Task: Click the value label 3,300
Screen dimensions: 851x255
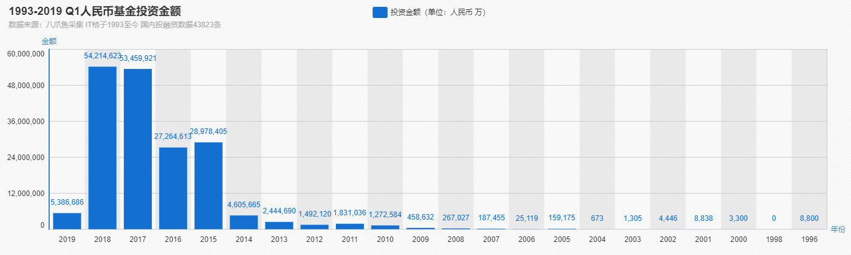Action: tap(739, 218)
